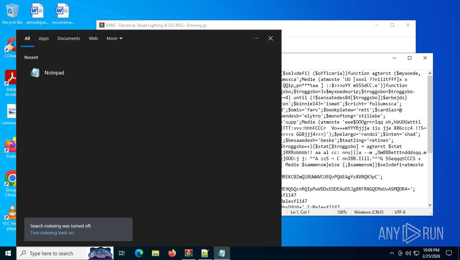Image resolution: width=460 pixels, height=260 pixels.
Task: Switch to the Documents search tab
Action: pos(69,38)
